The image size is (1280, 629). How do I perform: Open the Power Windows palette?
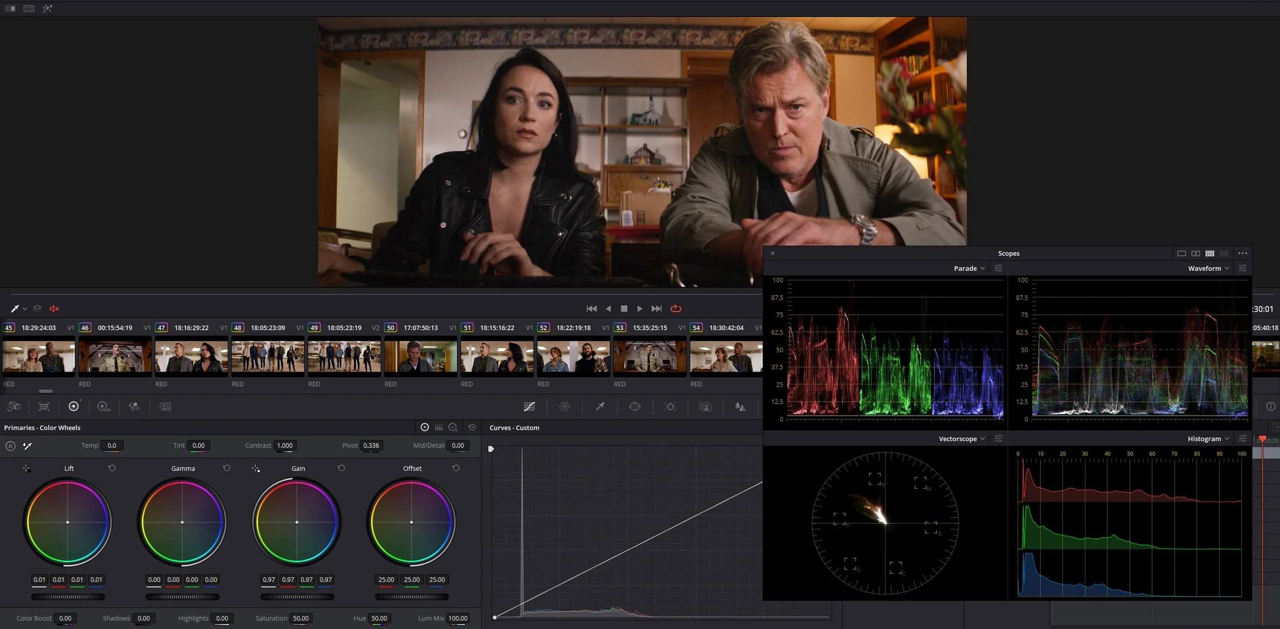pyautogui.click(x=635, y=406)
